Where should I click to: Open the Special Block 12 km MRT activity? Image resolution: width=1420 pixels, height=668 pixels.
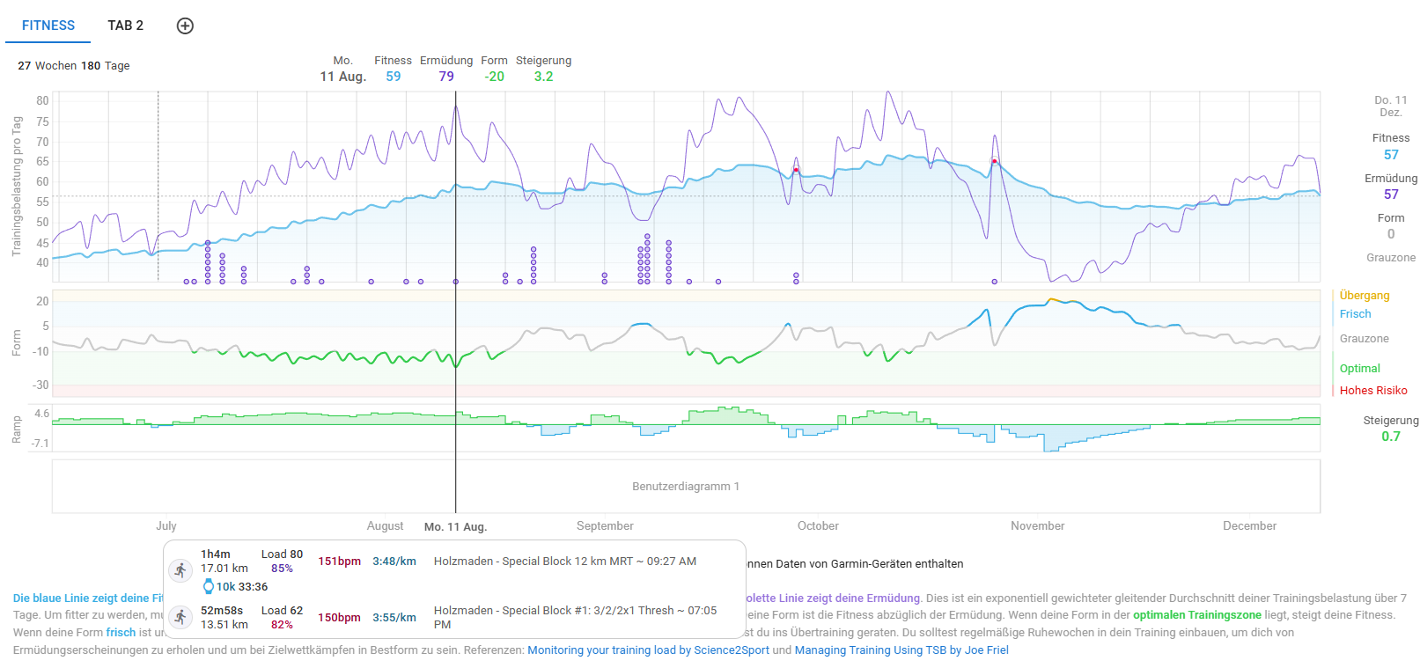click(x=564, y=562)
